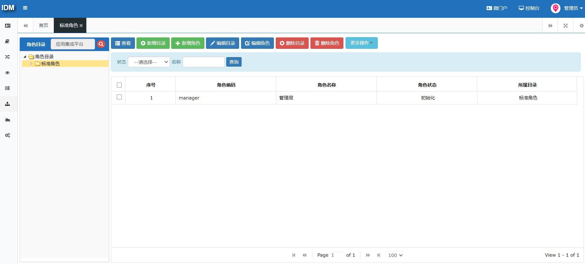Expand the 标准角色 tree node arrow
The width and height of the screenshot is (585, 264).
point(31,64)
